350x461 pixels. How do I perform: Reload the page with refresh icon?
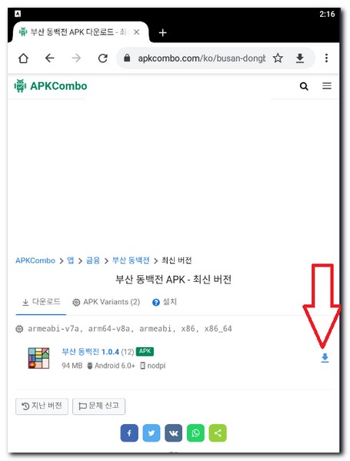pyautogui.click(x=103, y=58)
